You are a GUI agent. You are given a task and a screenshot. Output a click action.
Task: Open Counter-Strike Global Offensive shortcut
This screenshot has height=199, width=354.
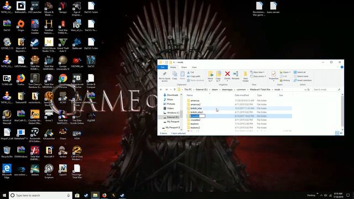[35, 117]
